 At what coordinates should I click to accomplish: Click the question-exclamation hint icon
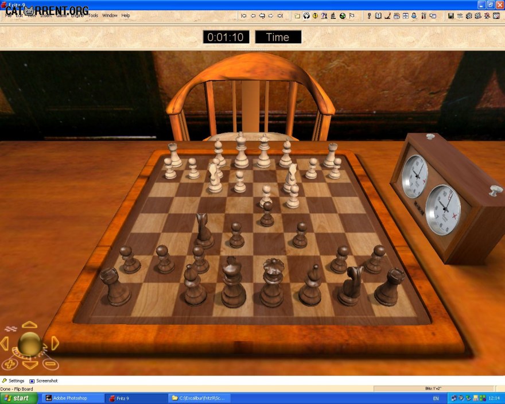324,15
